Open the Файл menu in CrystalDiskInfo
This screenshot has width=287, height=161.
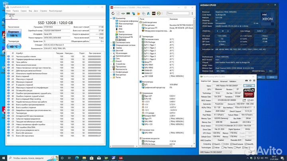click(x=8, y=11)
